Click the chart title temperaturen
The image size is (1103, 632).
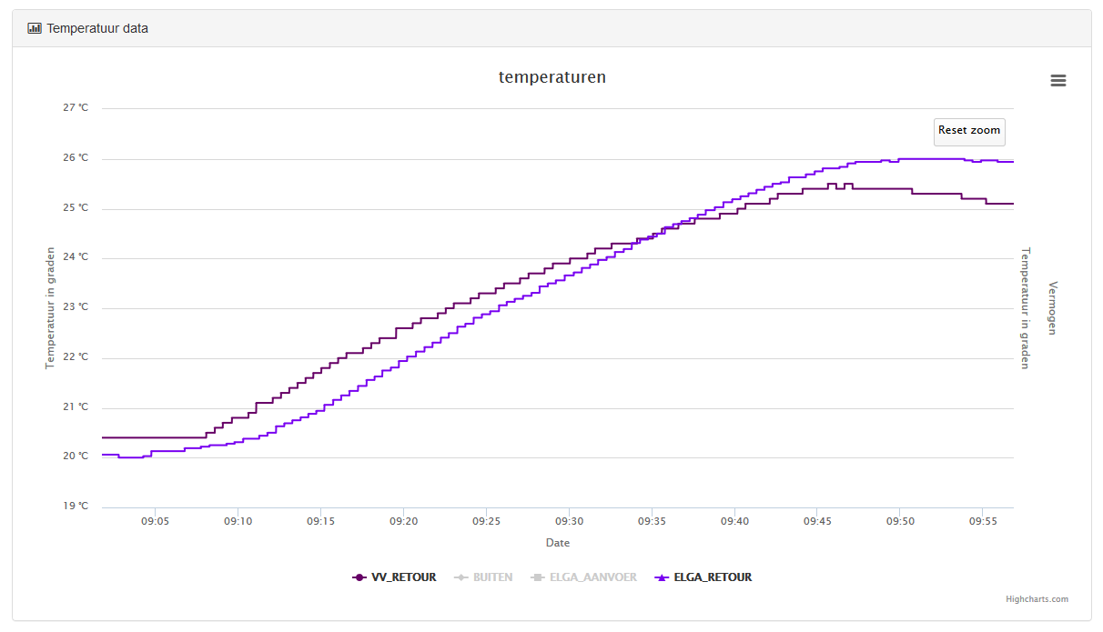(x=551, y=77)
